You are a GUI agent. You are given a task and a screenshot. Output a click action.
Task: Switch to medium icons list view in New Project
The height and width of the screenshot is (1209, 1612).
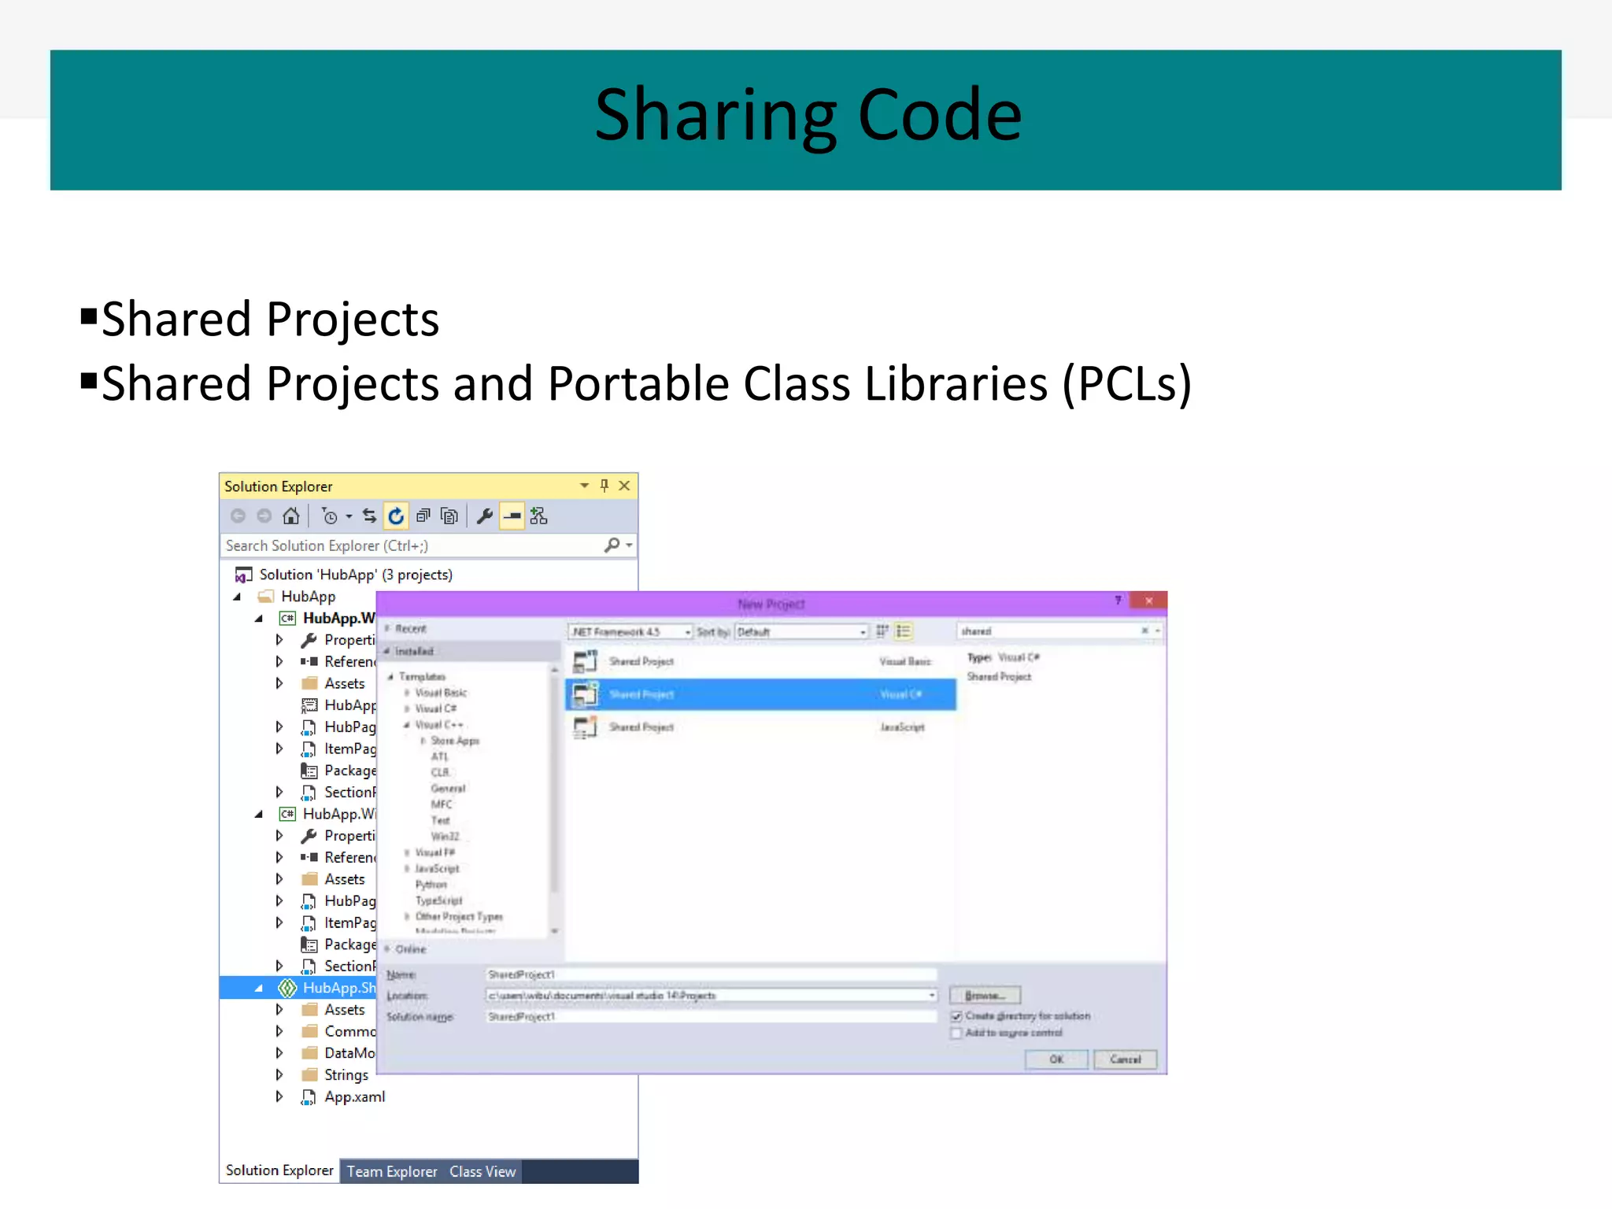pyautogui.click(x=903, y=631)
